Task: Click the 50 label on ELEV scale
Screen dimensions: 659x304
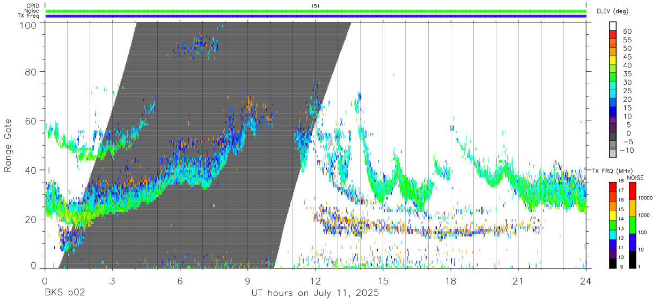Action: pos(627,49)
